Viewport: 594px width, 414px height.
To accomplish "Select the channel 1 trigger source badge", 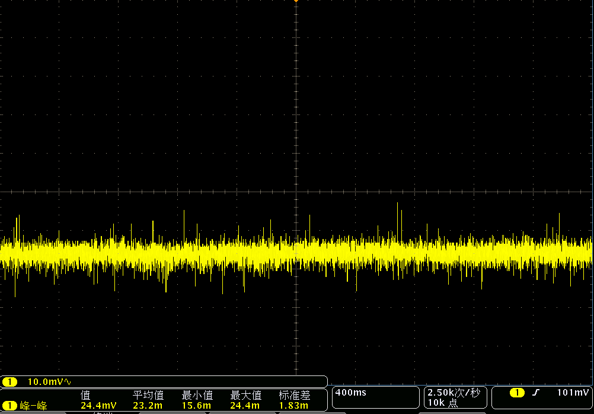I will click(x=517, y=393).
